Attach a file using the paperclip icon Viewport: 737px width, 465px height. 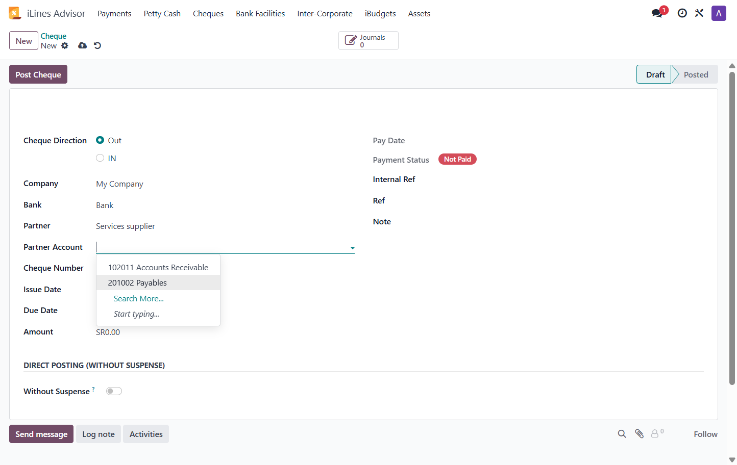[x=639, y=434]
